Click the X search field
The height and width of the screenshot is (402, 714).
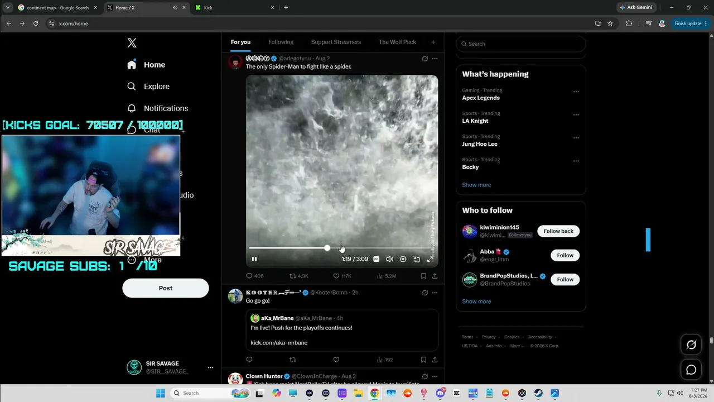pyautogui.click(x=521, y=44)
